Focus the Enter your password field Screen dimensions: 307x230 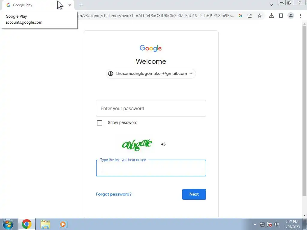pyautogui.click(x=151, y=108)
